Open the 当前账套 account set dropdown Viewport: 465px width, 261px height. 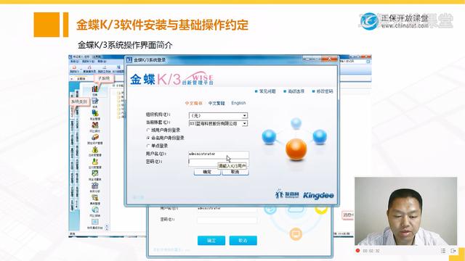pos(245,123)
